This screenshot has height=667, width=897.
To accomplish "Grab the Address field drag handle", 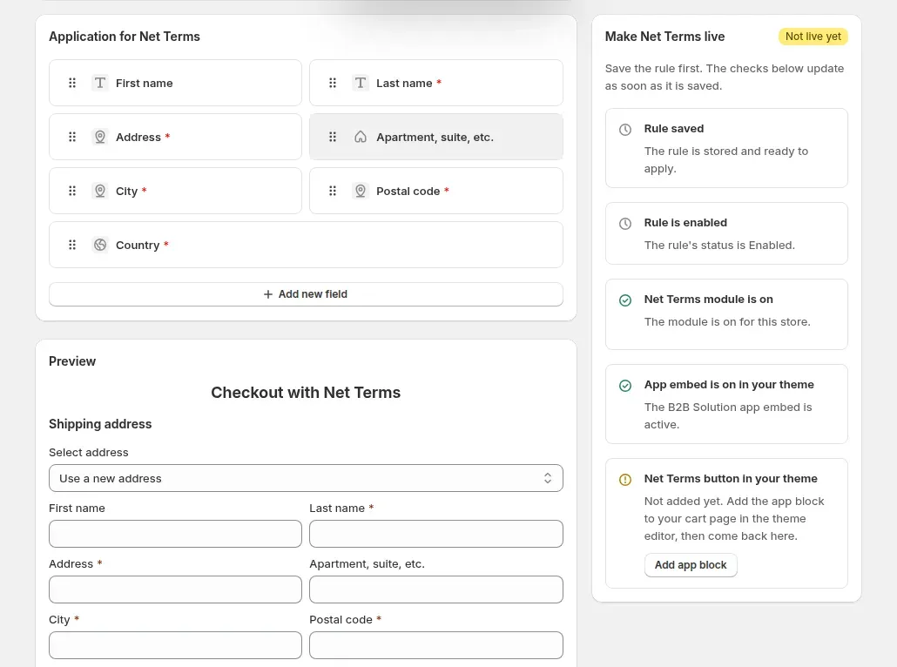I will (72, 137).
